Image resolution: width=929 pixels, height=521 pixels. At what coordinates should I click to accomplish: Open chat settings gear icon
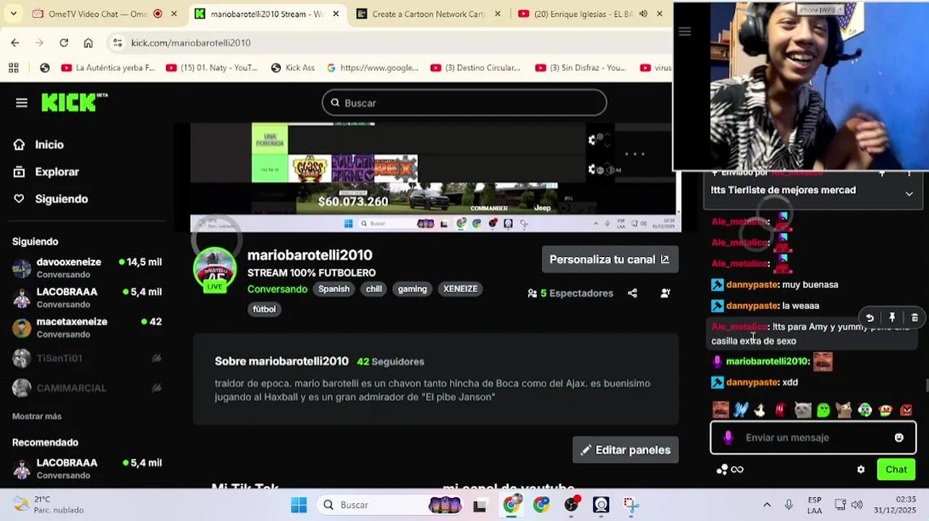[860, 470]
